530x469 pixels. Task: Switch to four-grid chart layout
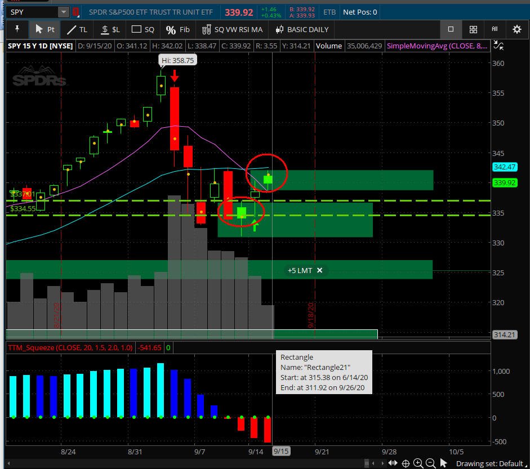pos(473,29)
